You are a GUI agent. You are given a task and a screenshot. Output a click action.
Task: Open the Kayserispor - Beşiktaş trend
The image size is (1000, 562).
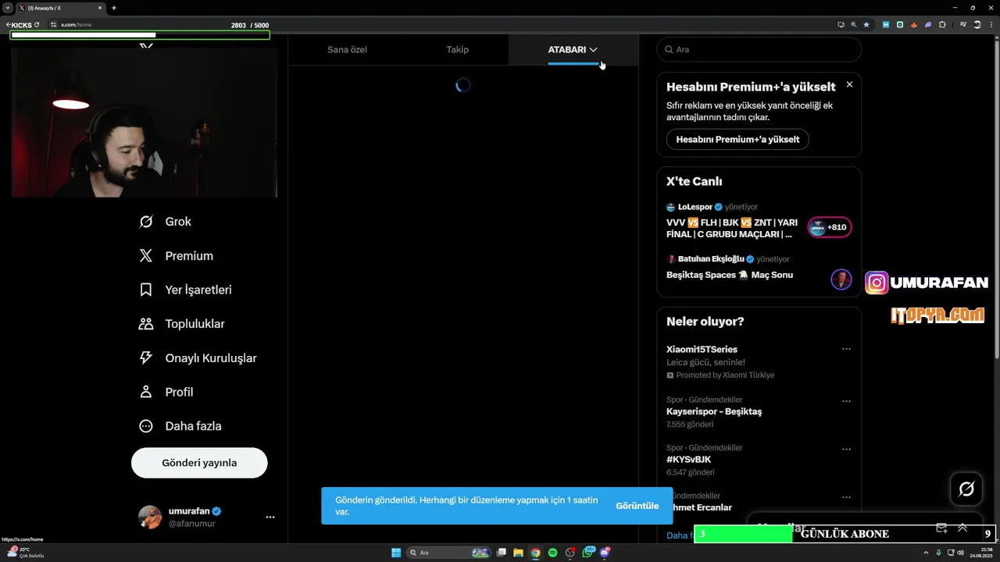point(759,412)
